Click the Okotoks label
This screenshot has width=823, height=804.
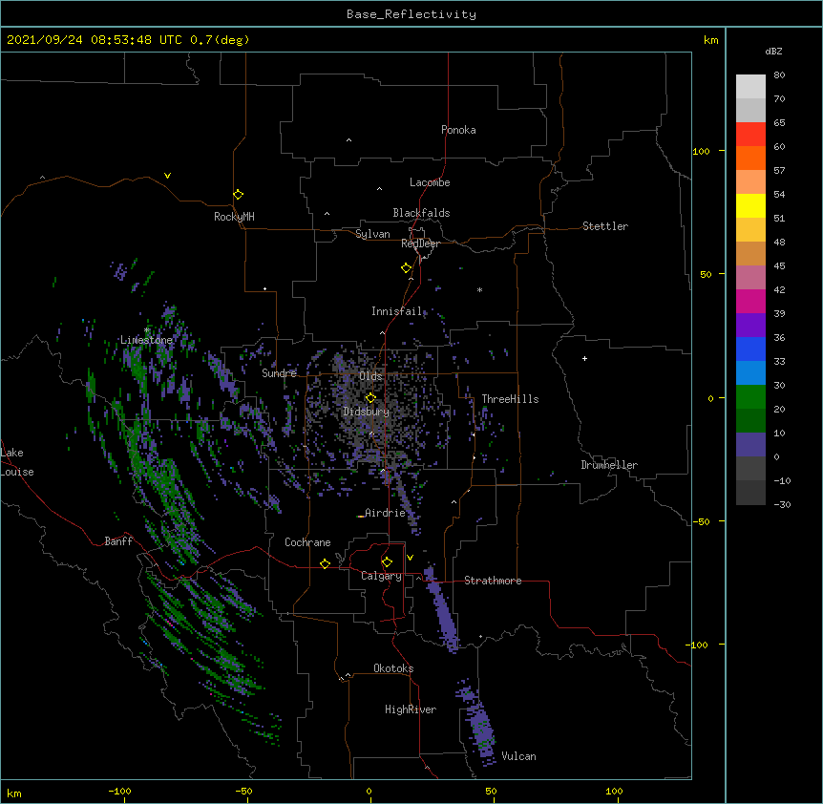click(x=393, y=668)
